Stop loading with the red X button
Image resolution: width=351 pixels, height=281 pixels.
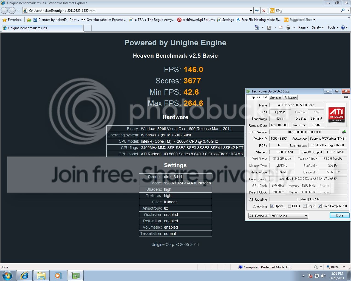(x=264, y=10)
